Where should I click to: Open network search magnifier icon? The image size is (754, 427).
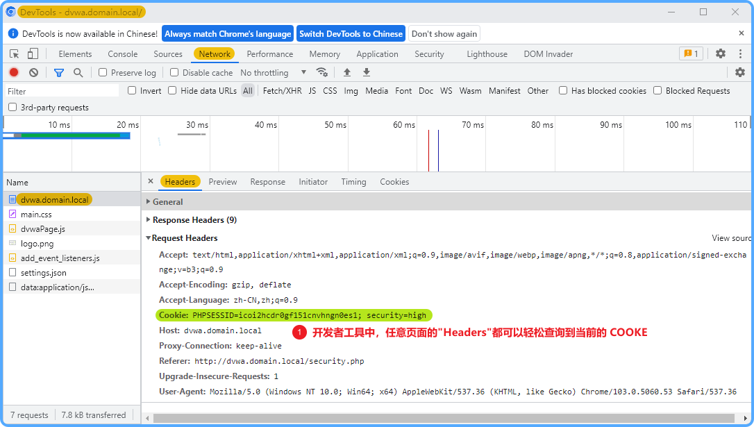[78, 73]
